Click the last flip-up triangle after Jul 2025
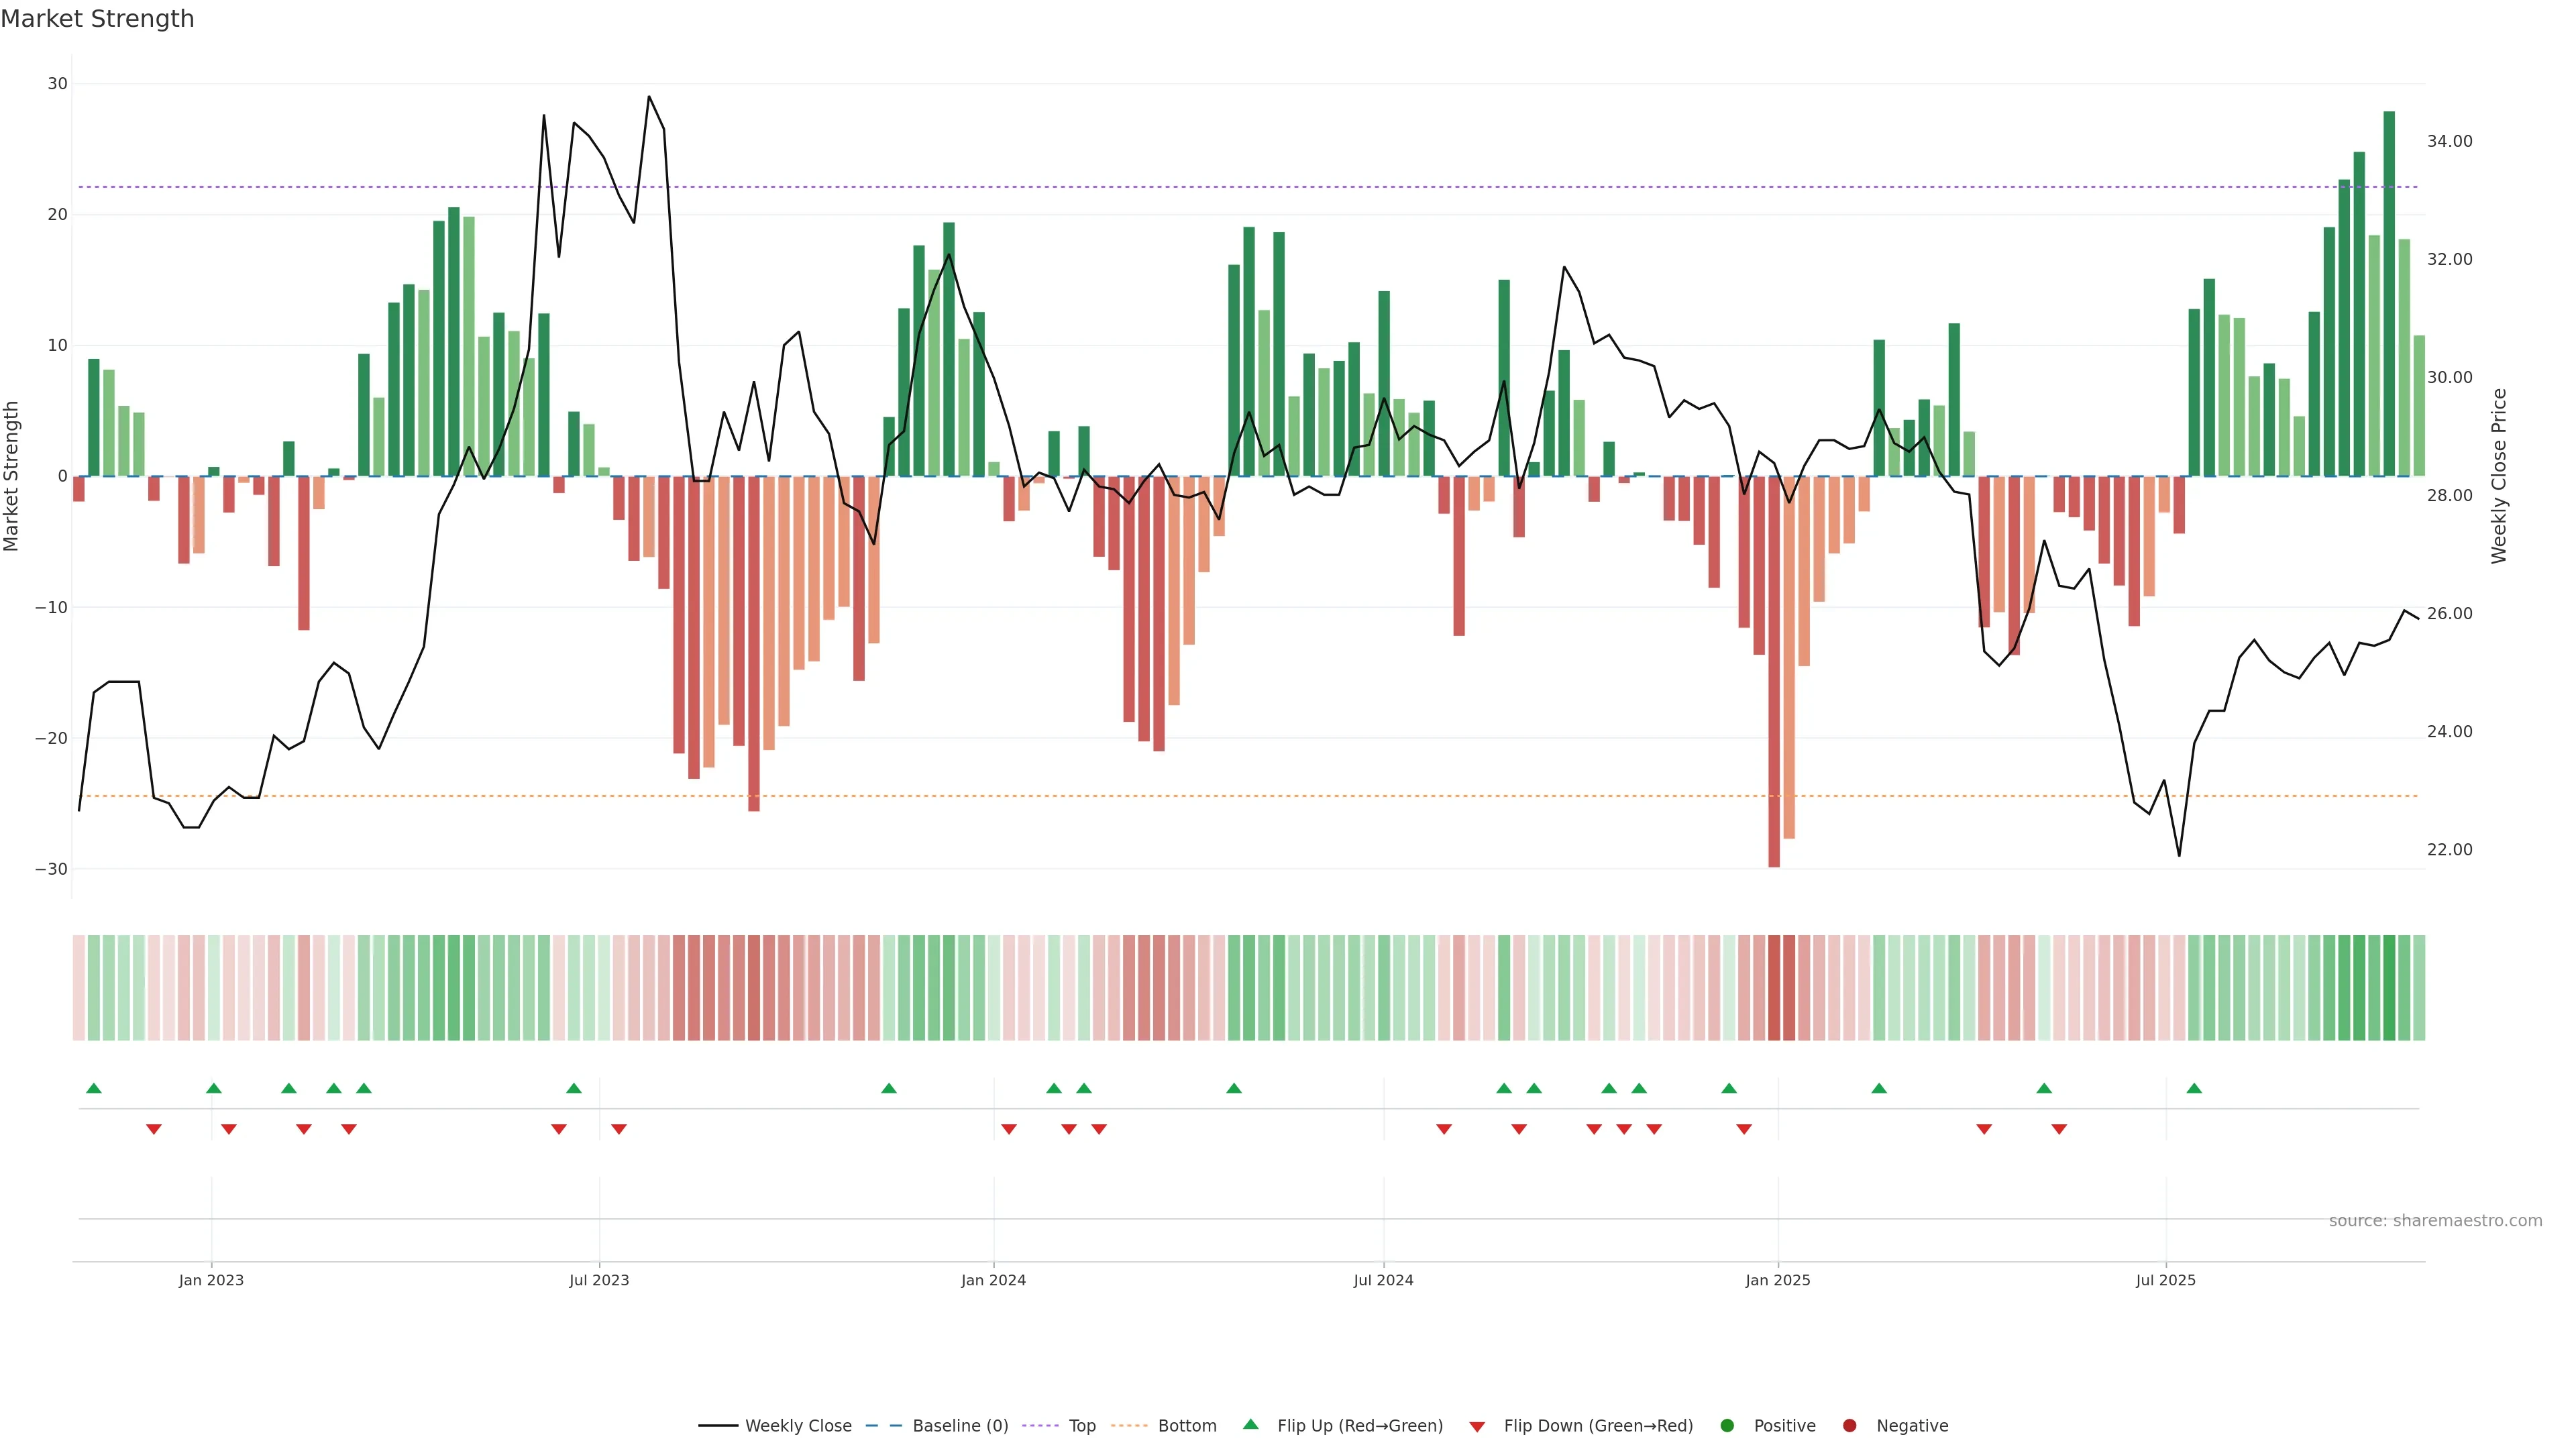This screenshot has width=2576, height=1449. pyautogui.click(x=2194, y=1088)
